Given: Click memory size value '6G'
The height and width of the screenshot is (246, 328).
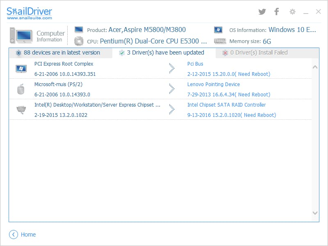Looking at the screenshot, I should click(x=267, y=41).
